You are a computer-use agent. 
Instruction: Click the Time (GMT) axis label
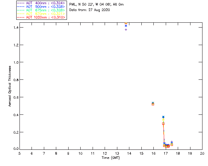[x=110, y=158]
